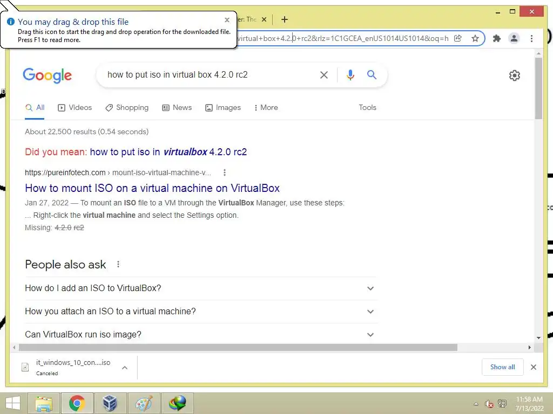Image resolution: width=553 pixels, height=414 pixels.
Task: Open File Explorer from the taskbar
Action: pos(44,403)
